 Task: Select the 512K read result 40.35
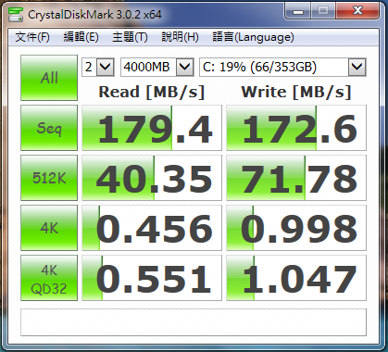(x=152, y=178)
